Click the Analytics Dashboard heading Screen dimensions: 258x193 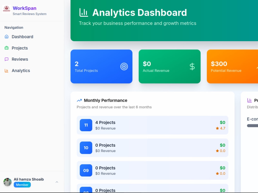pos(140,12)
